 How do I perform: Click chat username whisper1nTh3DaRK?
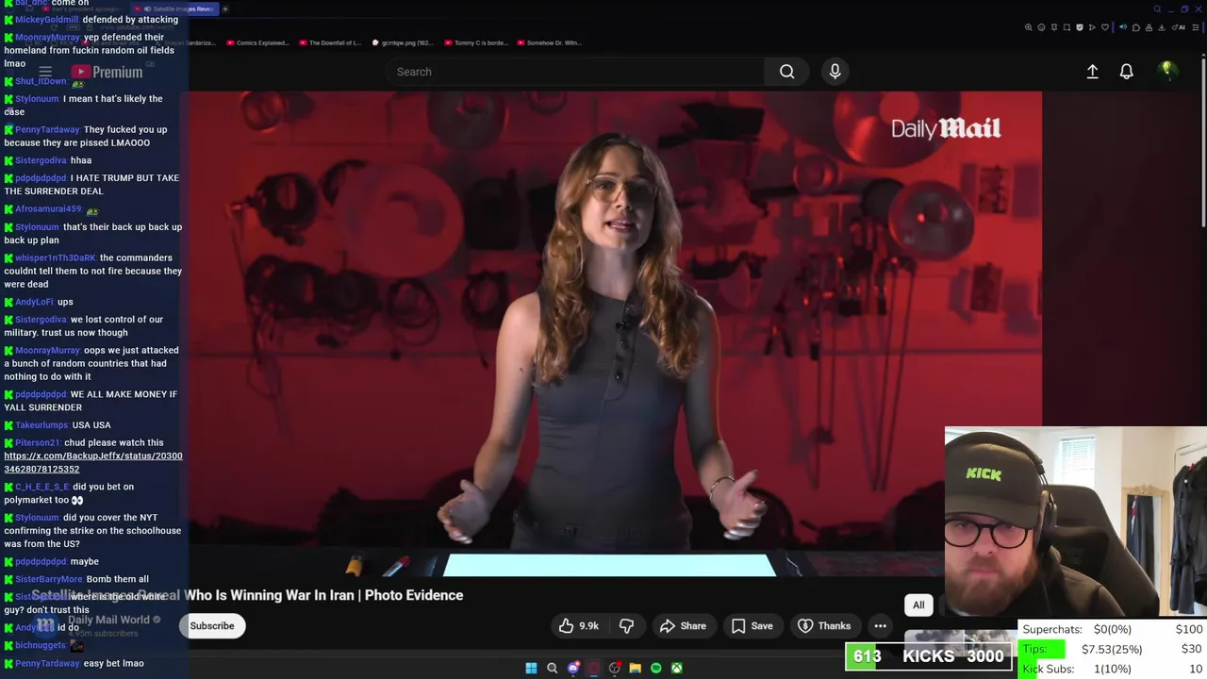coord(56,257)
